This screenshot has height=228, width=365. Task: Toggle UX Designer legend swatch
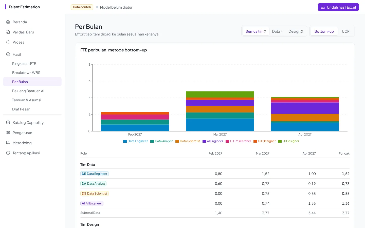pos(255,141)
